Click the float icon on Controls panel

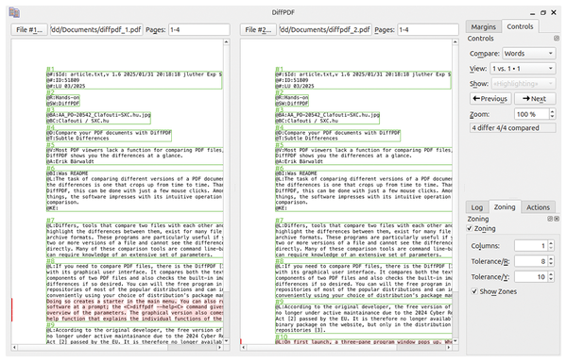(557, 39)
